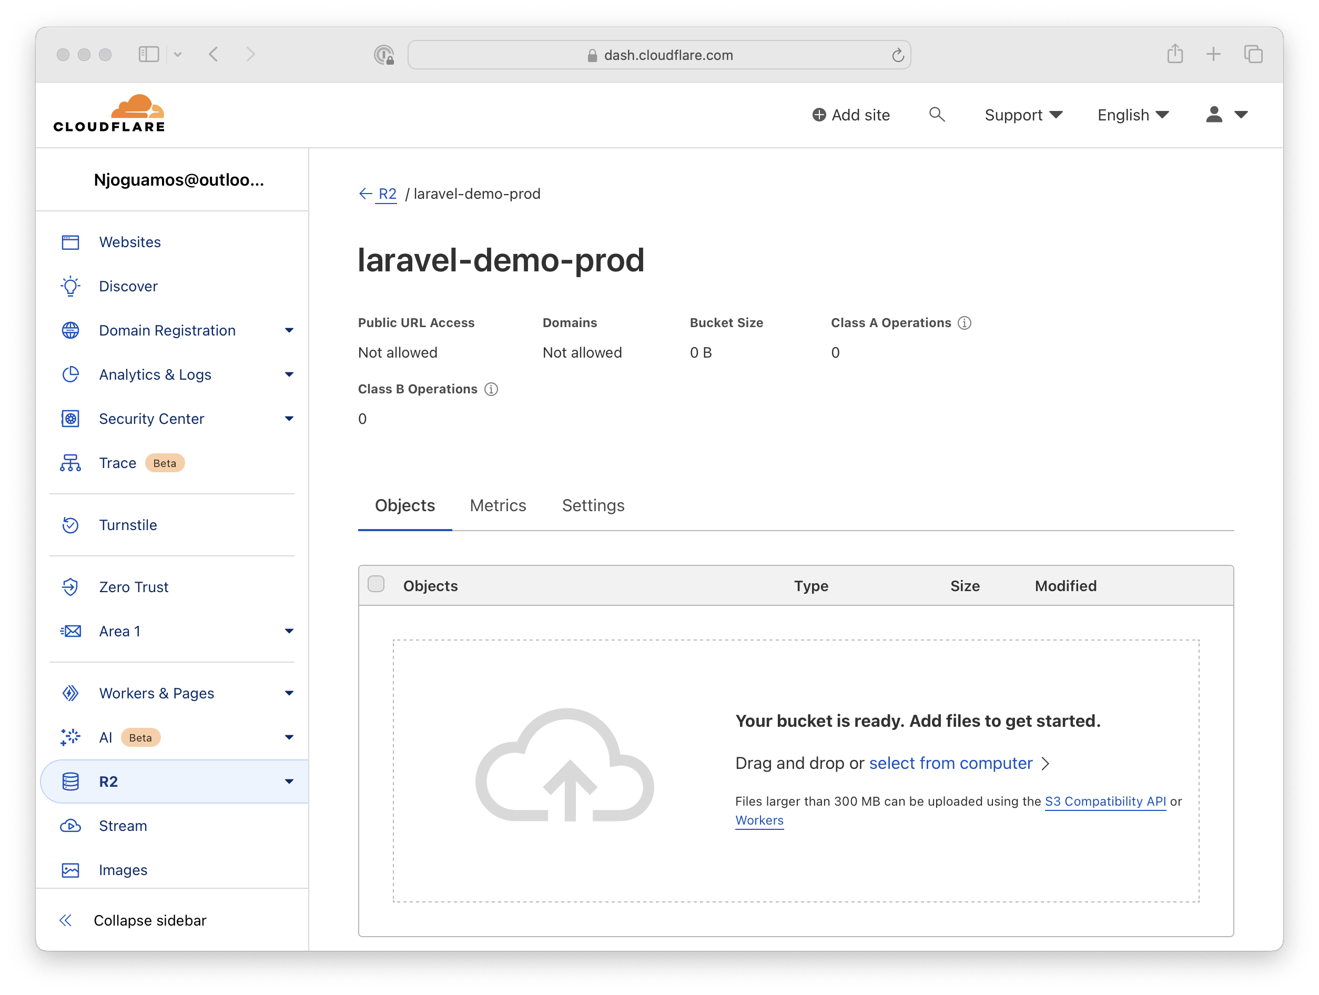1319x995 pixels.
Task: Open the English language dropdown
Action: [1133, 115]
